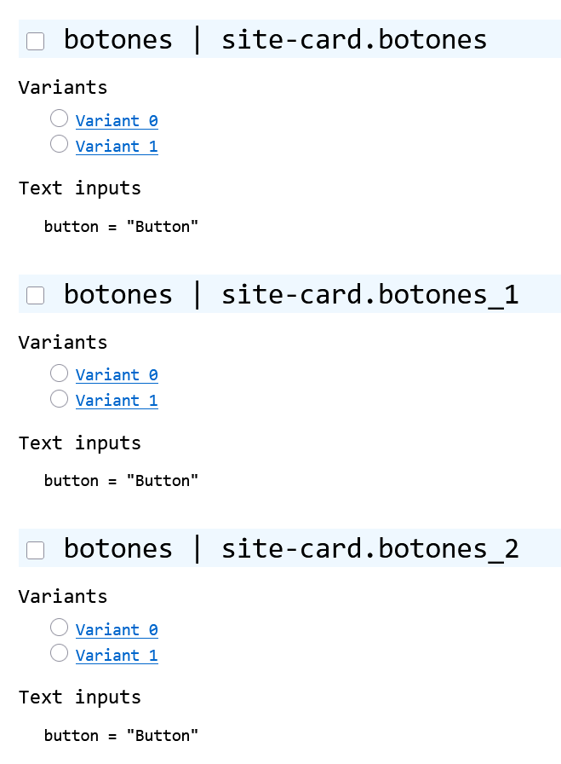Open the Variant 0 link under botones_2
The width and height of the screenshot is (561, 764).
click(x=117, y=629)
